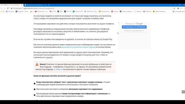
Task: Open the Instagram bookmark
Action: coord(53,12)
